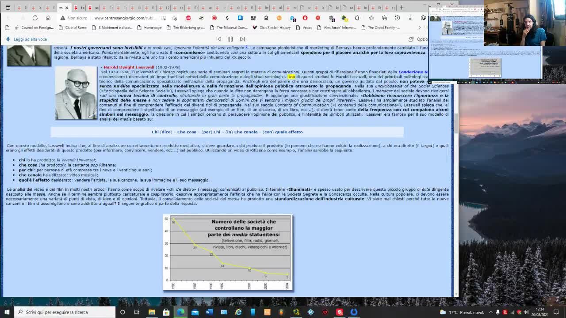Open the clock showing 17:34
The image size is (566, 318).
click(x=540, y=312)
